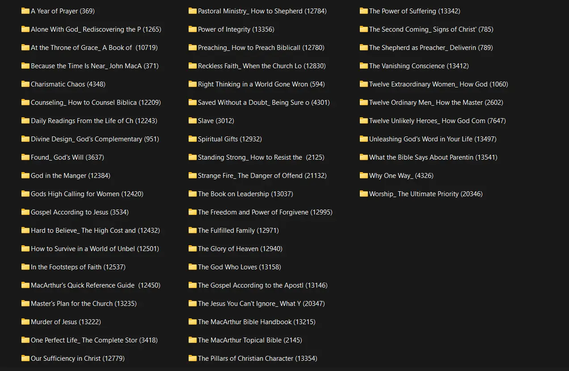
Task: Click The Freedom and Power of Forgivene (12995)
Action: click(x=265, y=212)
